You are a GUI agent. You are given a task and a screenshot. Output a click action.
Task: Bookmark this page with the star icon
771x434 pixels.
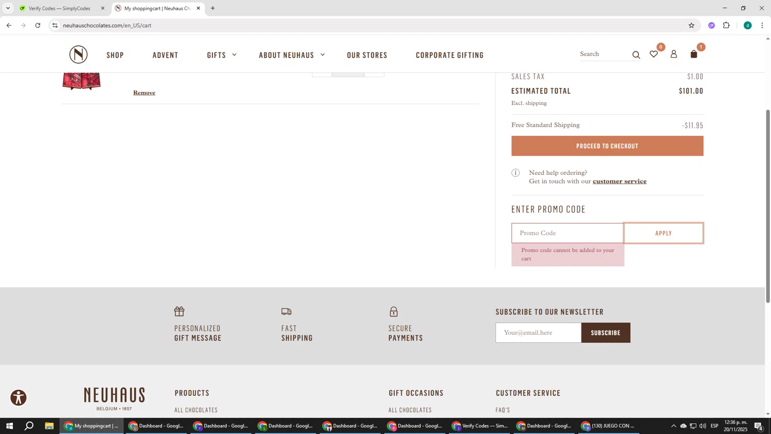click(x=691, y=25)
